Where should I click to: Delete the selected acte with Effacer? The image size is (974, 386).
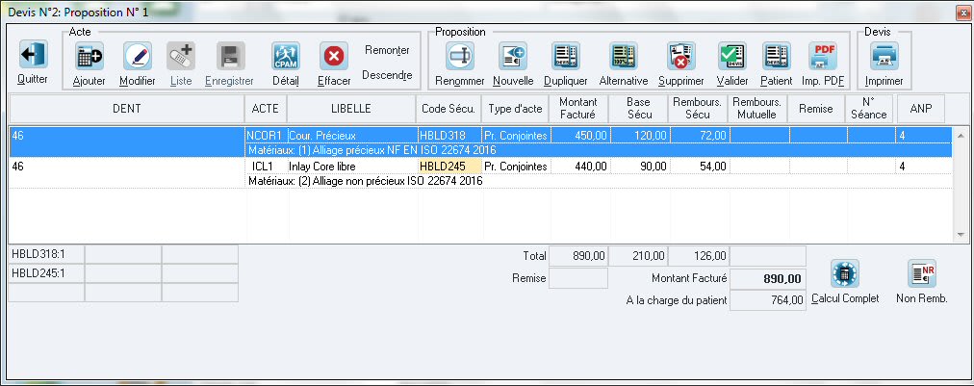[333, 56]
